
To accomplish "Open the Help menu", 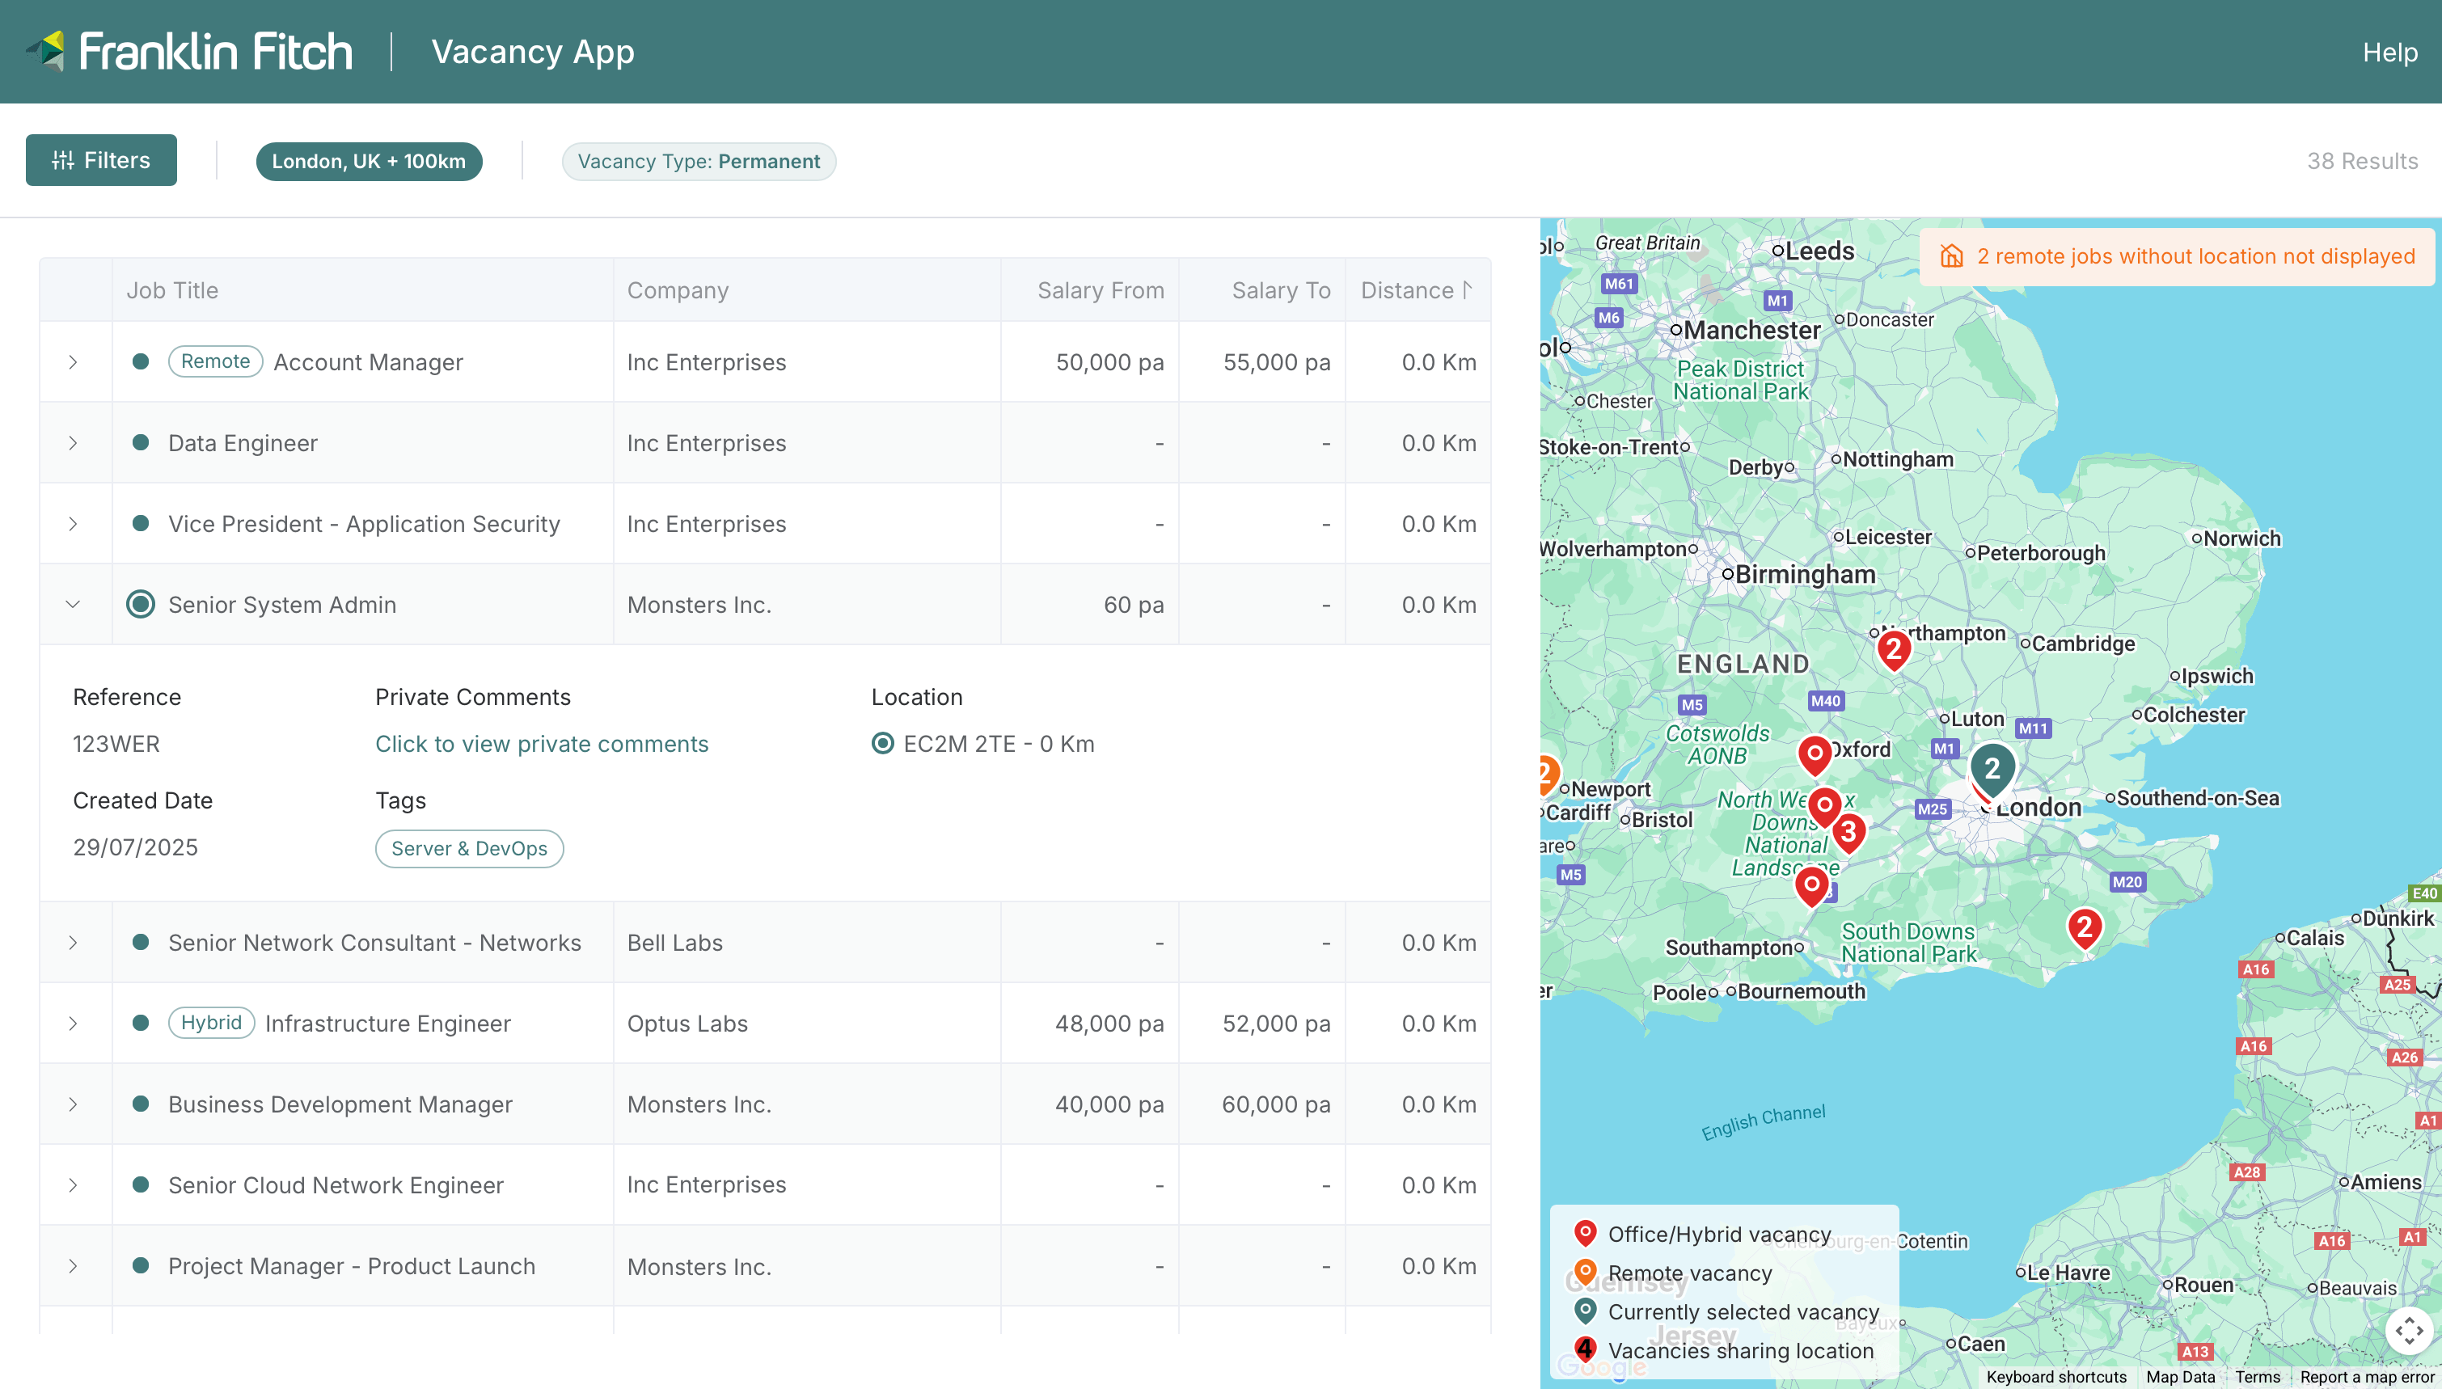I will pos(2389,52).
